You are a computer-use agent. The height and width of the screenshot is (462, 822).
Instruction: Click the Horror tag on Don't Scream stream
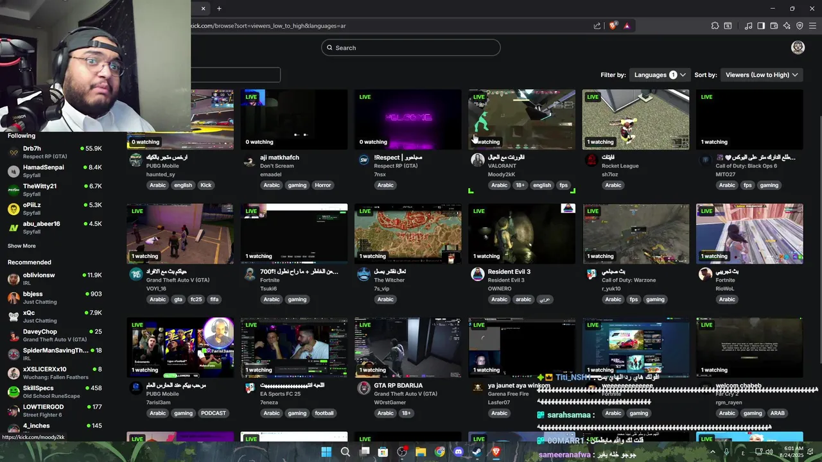point(323,185)
